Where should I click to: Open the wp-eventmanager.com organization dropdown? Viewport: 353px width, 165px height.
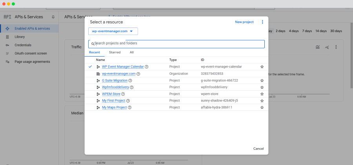[x=113, y=31]
